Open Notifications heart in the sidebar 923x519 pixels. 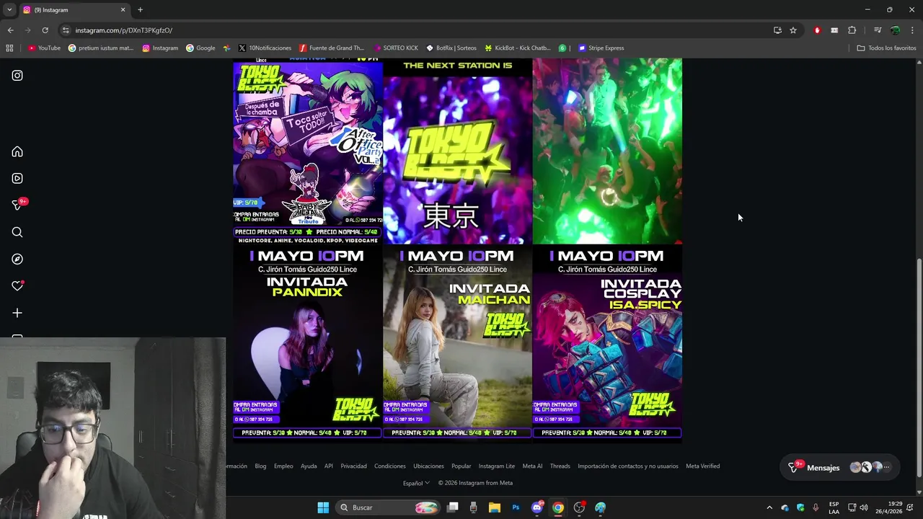coord(17,286)
